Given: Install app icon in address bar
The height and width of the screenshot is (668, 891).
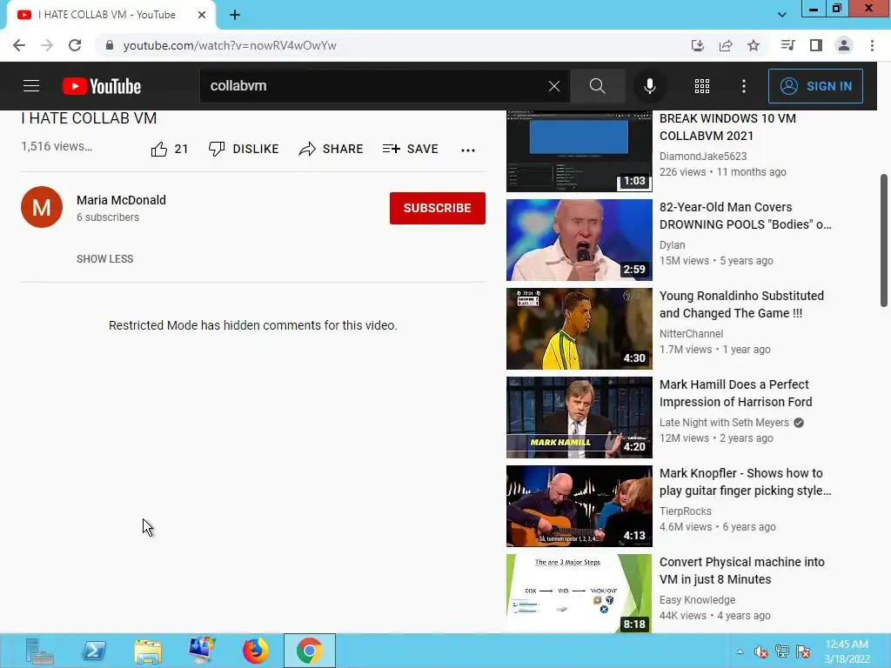Looking at the screenshot, I should [697, 45].
